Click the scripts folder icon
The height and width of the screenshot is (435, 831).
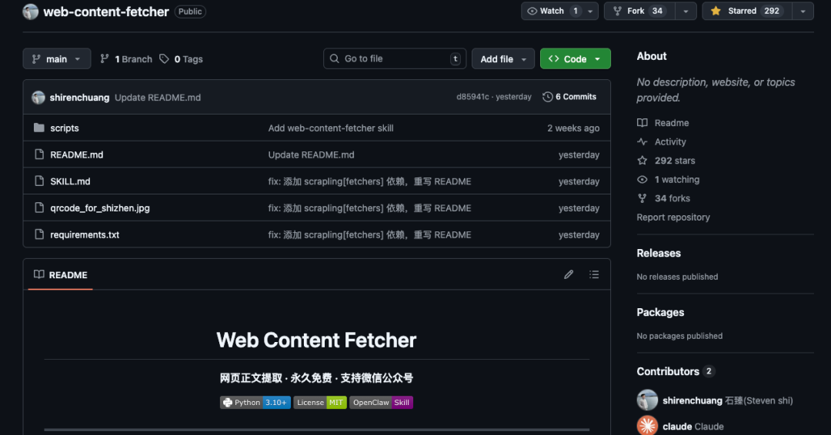click(39, 128)
